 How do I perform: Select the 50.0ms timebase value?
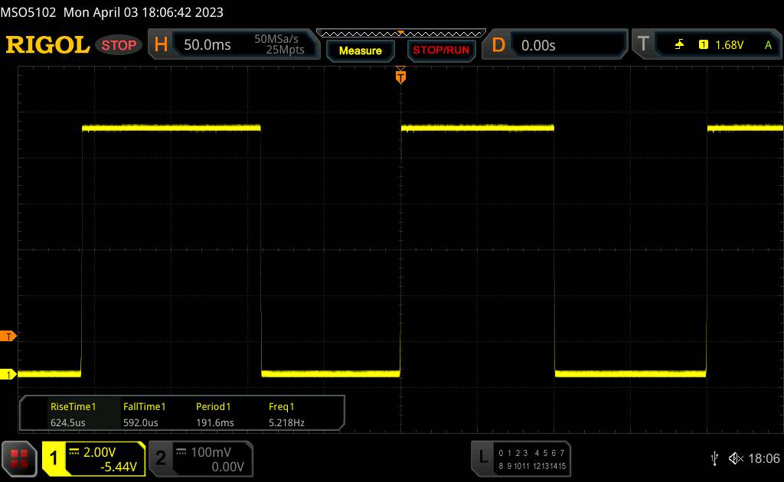tap(207, 45)
